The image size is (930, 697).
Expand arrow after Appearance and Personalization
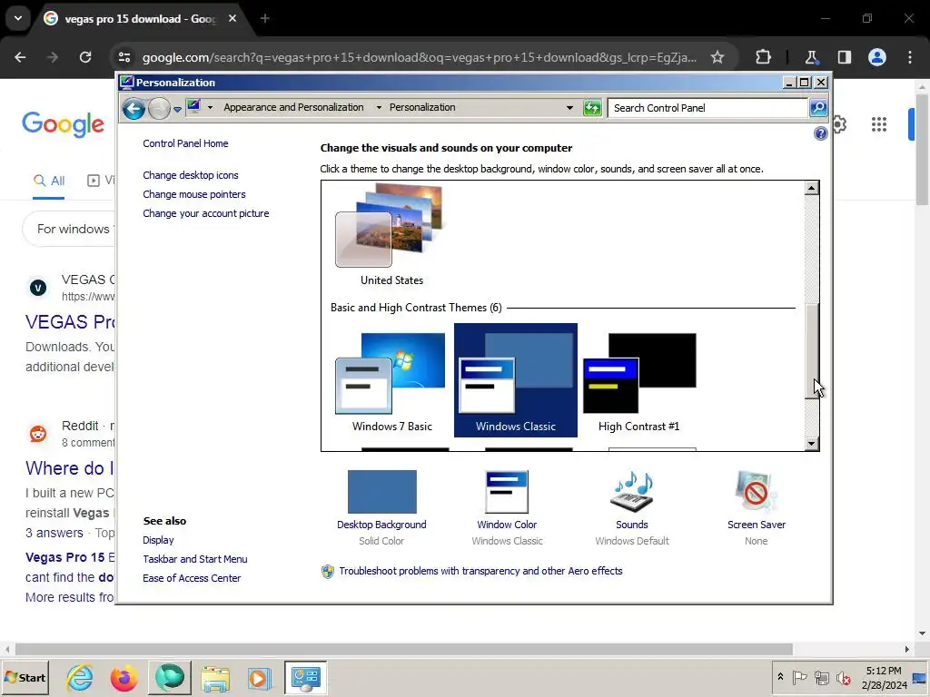click(379, 107)
